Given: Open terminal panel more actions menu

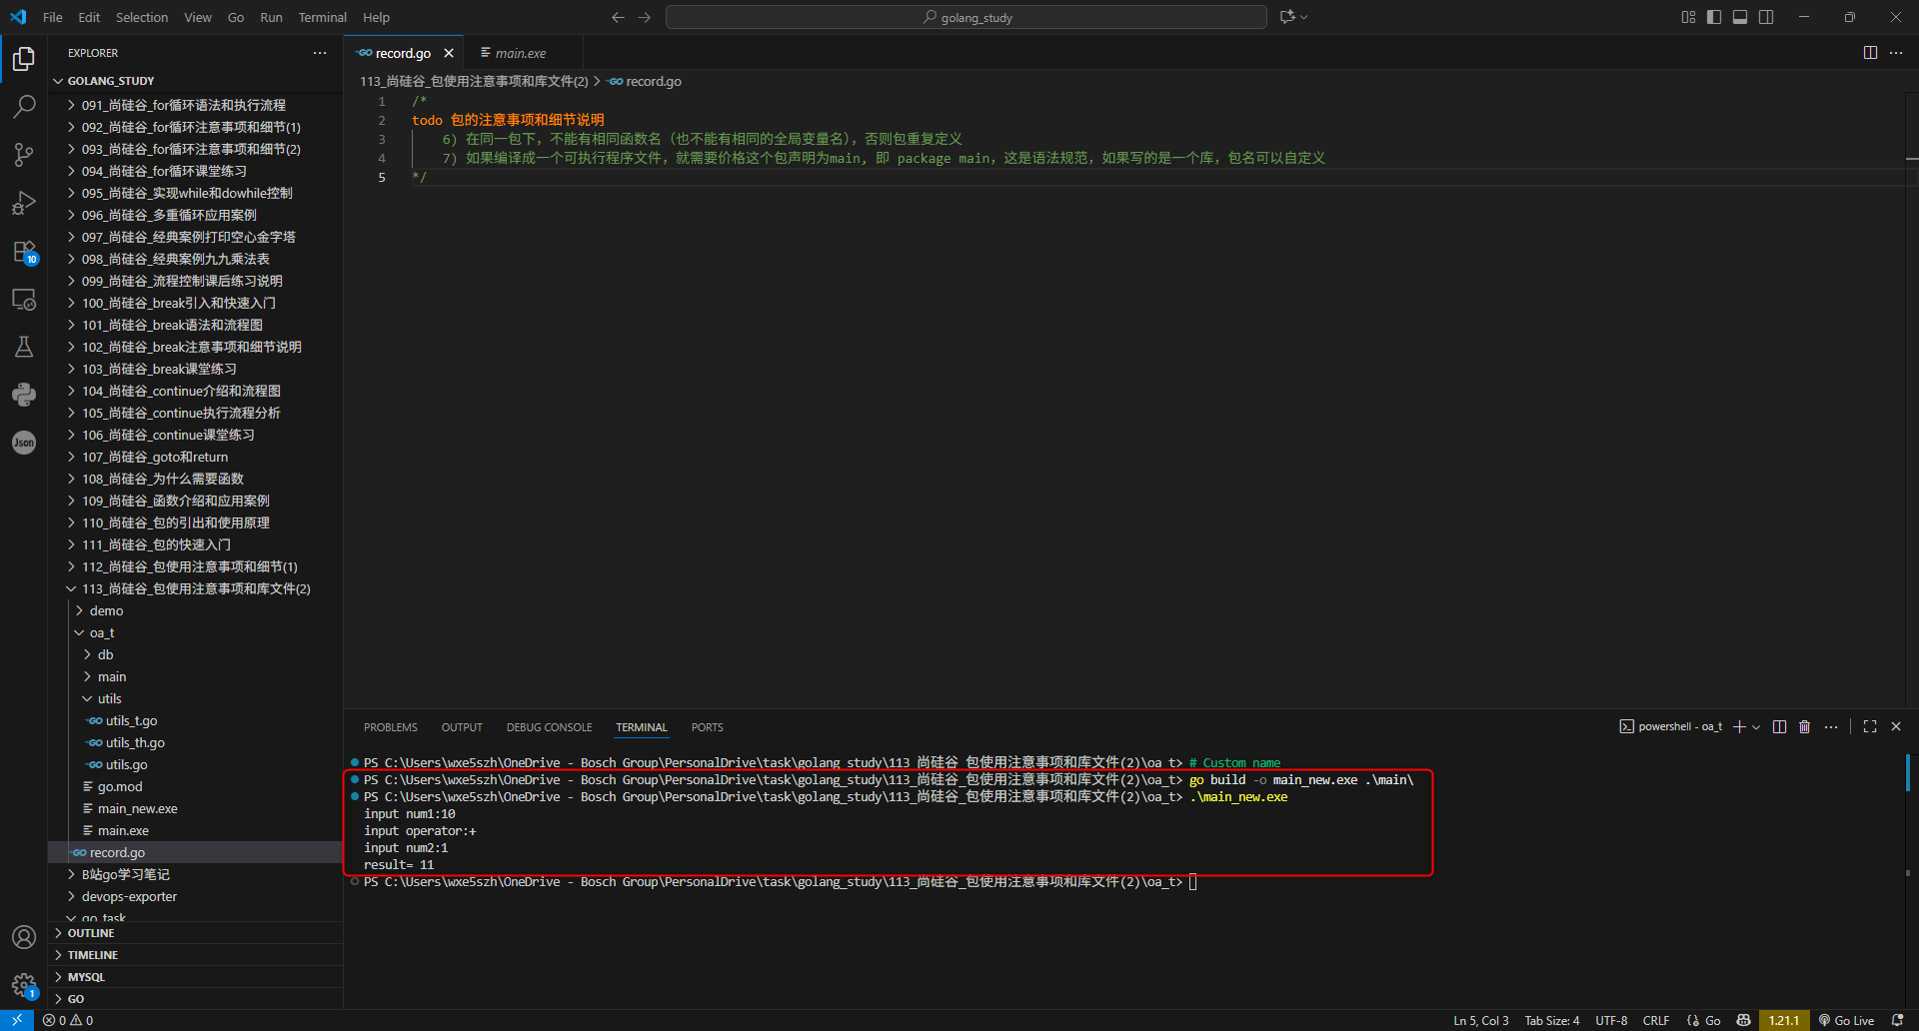Looking at the screenshot, I should pyautogui.click(x=1831, y=727).
